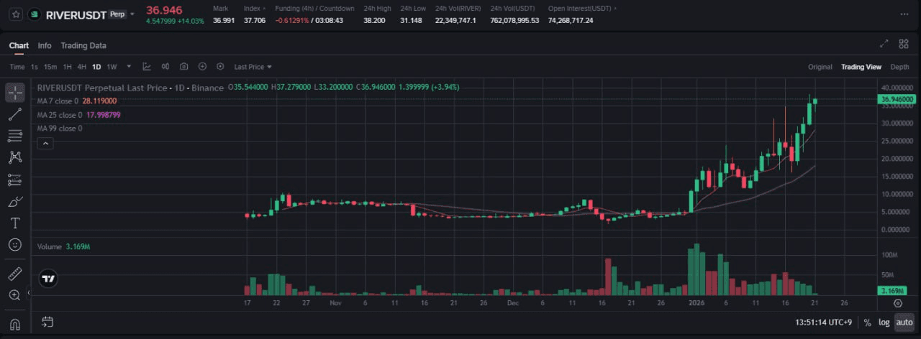Expand the chart to fullscreen

pyautogui.click(x=884, y=44)
